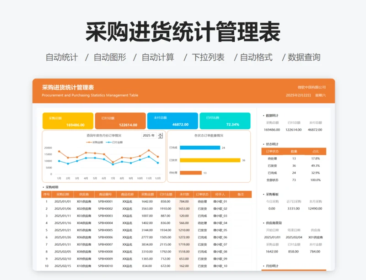Click the 49.3% value for 已发货
This screenshot has width=366, height=280.
[315, 166]
